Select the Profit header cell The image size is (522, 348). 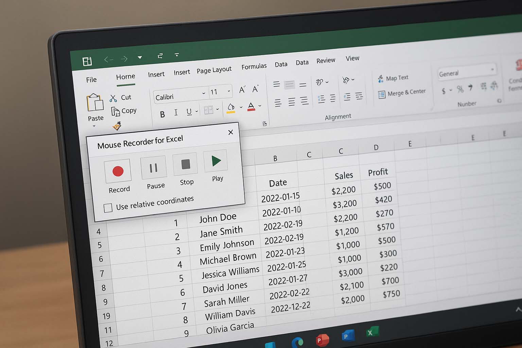click(378, 172)
